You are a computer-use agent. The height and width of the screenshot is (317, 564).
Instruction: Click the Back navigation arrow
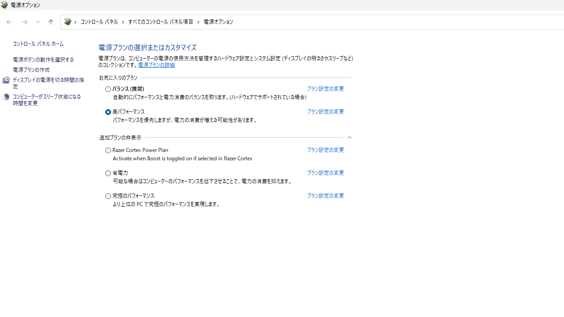(9, 22)
